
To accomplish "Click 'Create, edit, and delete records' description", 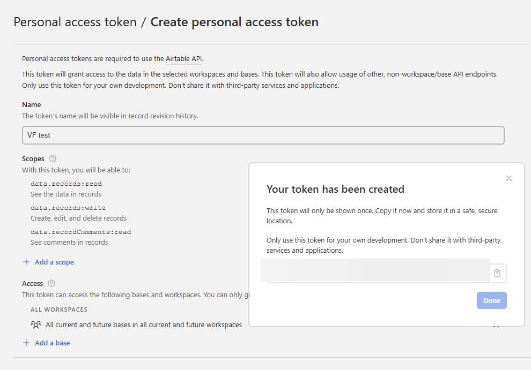I will (x=78, y=218).
